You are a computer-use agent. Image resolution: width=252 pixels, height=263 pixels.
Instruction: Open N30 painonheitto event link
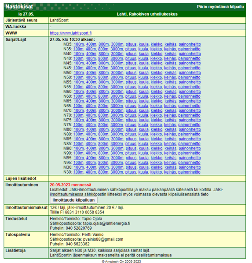pos(189,172)
